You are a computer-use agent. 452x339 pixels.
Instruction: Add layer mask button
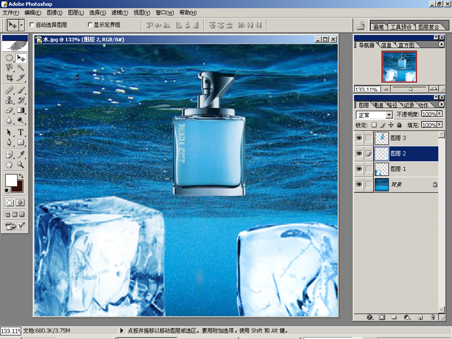[x=382, y=318]
